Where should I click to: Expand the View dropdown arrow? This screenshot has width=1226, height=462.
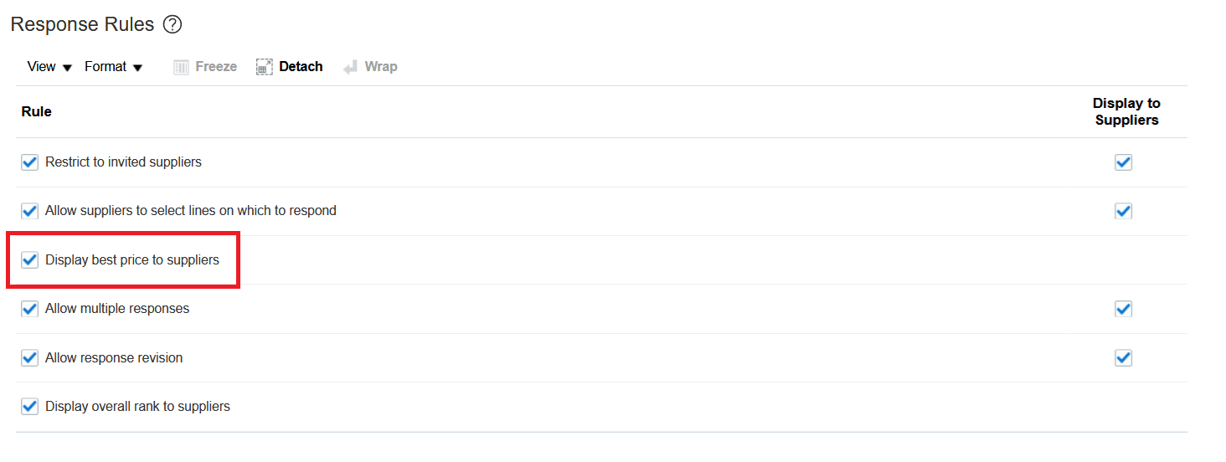68,68
